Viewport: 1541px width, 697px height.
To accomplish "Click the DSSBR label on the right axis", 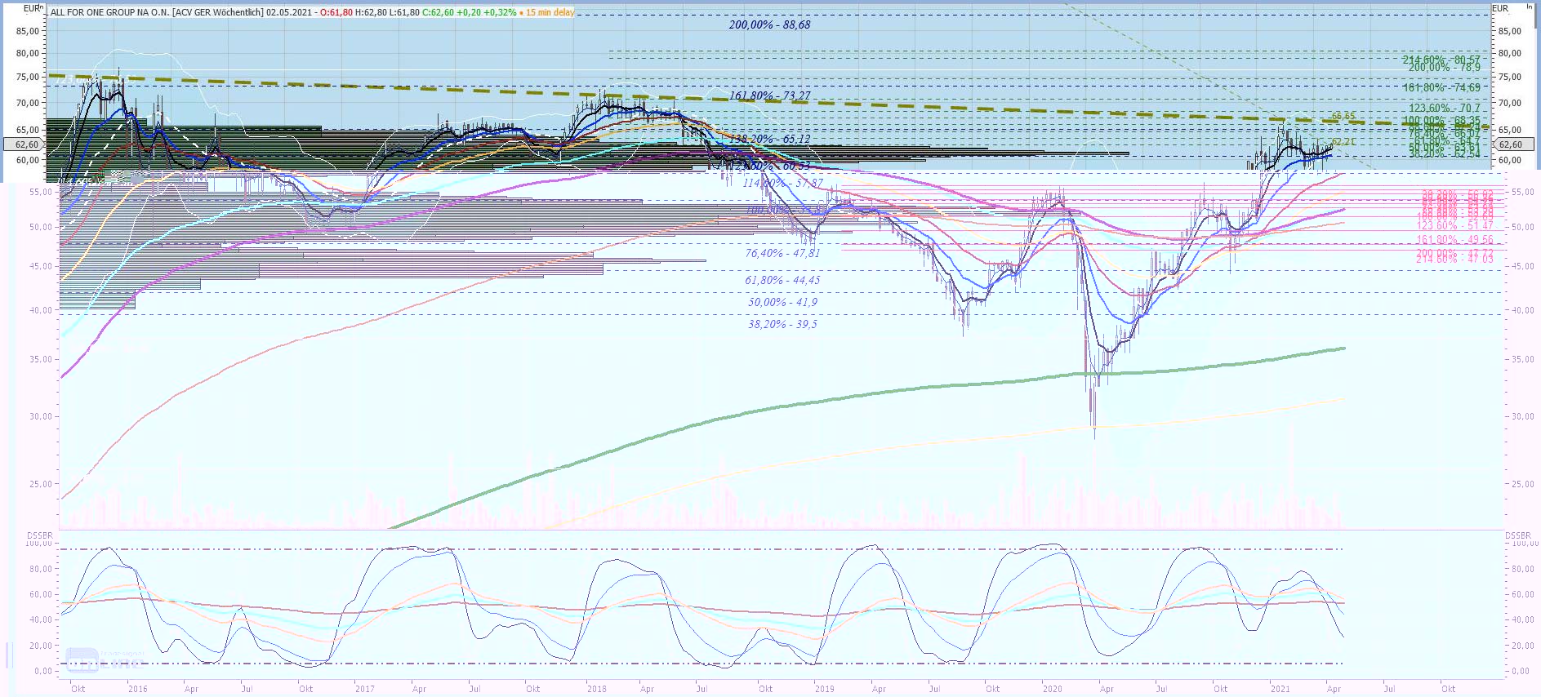I will 1518,535.
